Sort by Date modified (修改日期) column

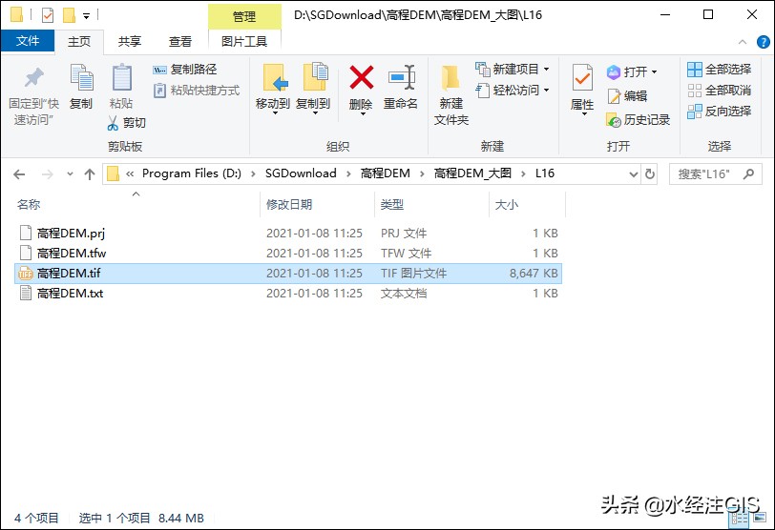(289, 204)
